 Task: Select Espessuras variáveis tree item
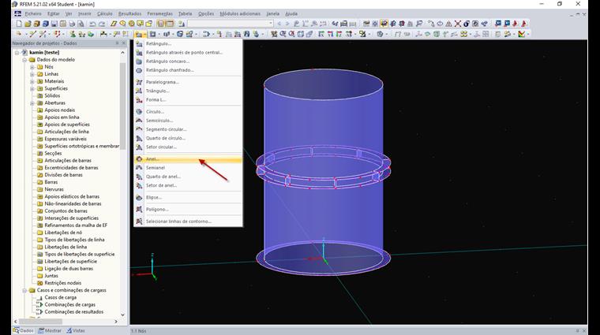pos(65,139)
